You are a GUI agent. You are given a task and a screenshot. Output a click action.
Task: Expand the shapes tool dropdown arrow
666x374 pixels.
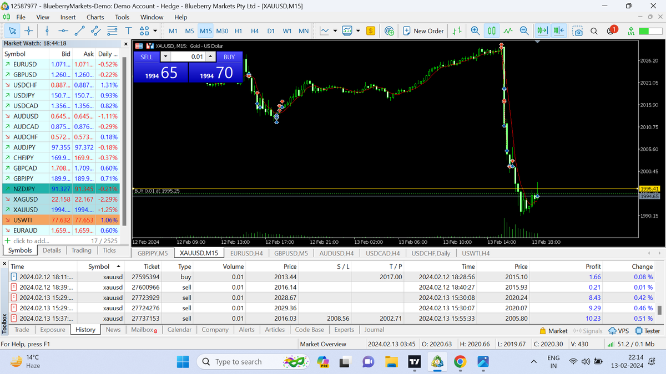(155, 31)
